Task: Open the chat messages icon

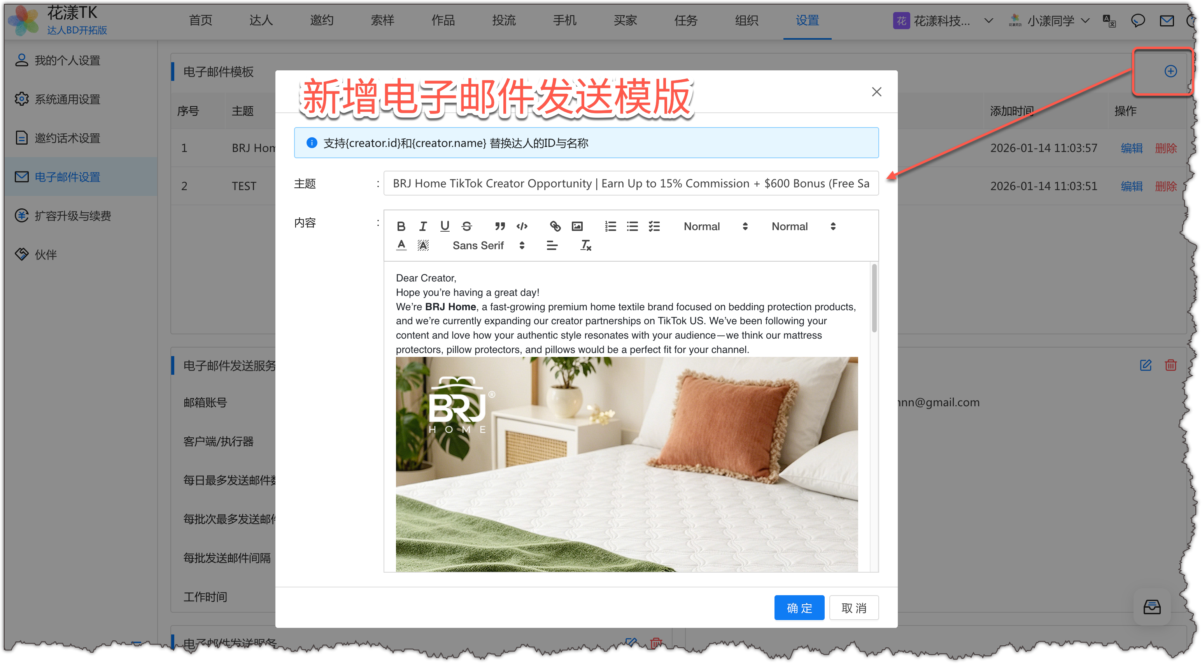Action: coord(1137,21)
